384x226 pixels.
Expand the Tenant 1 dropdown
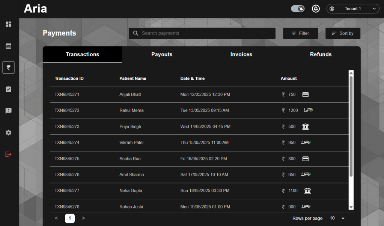click(x=353, y=9)
